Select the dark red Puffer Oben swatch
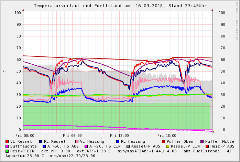This screenshot has width=240, height=162. pyautogui.click(x=163, y=141)
